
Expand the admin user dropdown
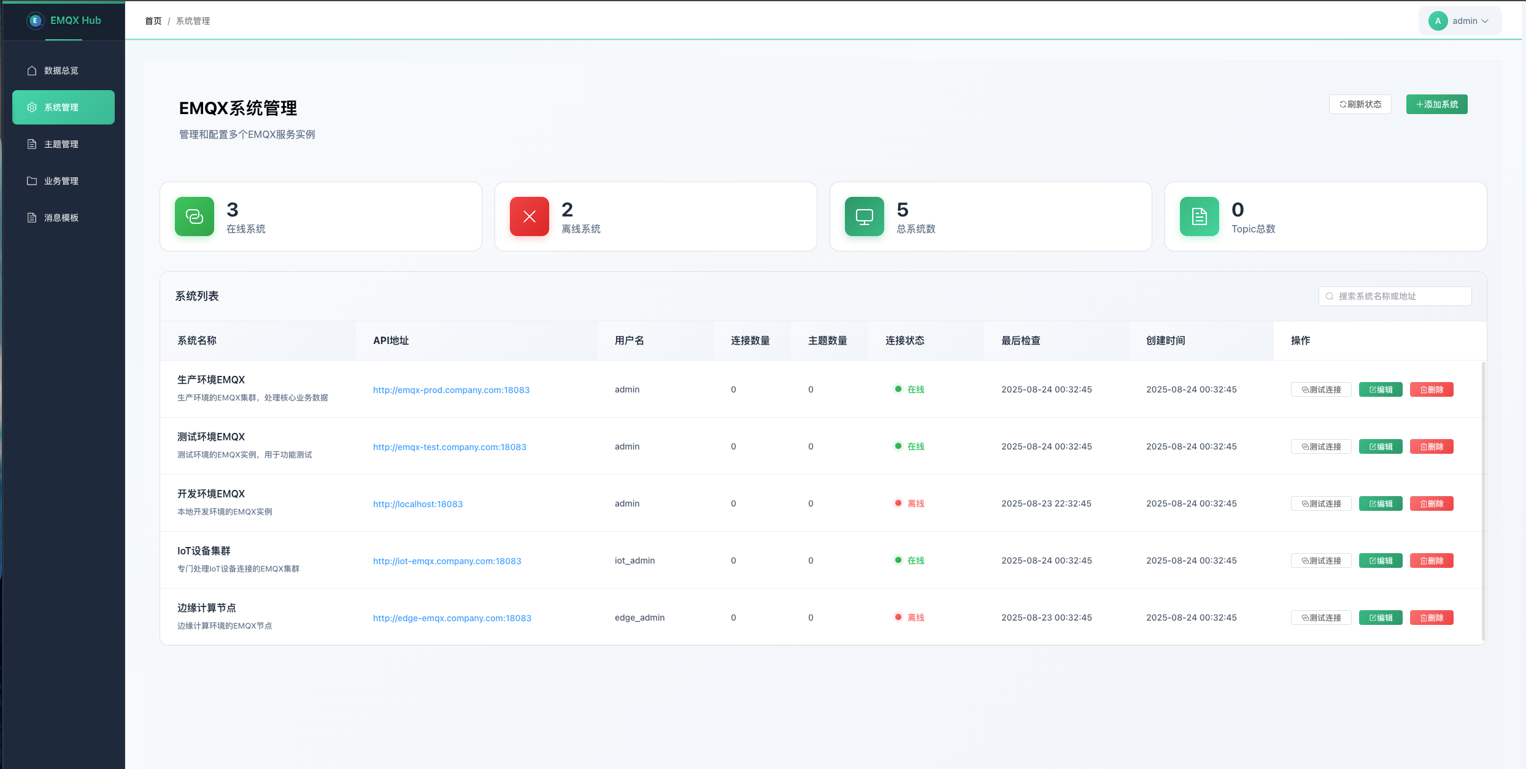pos(1485,21)
